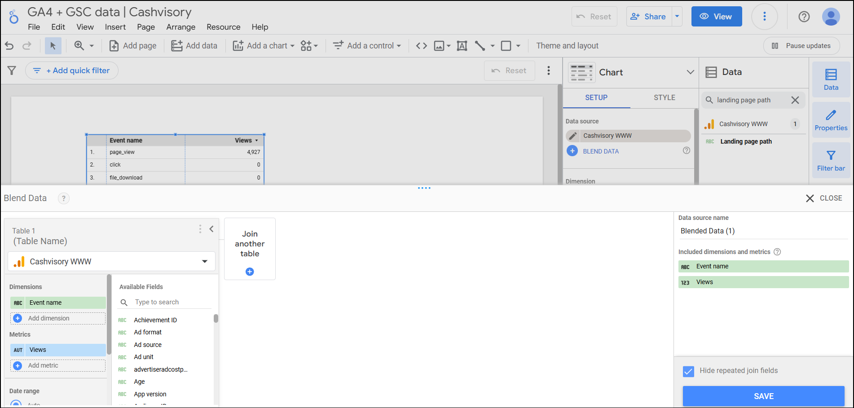854x408 pixels.
Task: Click the insert text box icon
Action: [462, 46]
